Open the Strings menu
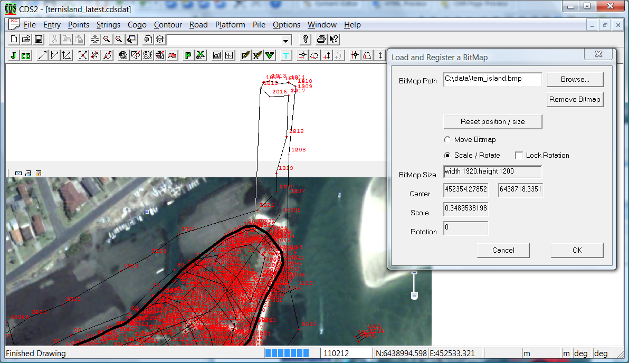Image resolution: width=629 pixels, height=363 pixels. click(x=108, y=25)
